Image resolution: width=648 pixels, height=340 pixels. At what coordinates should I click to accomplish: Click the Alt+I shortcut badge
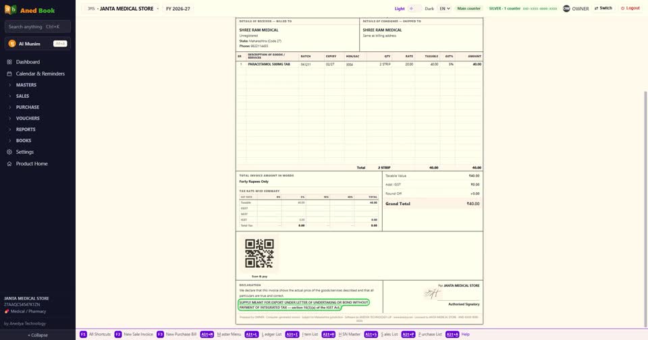point(292,334)
